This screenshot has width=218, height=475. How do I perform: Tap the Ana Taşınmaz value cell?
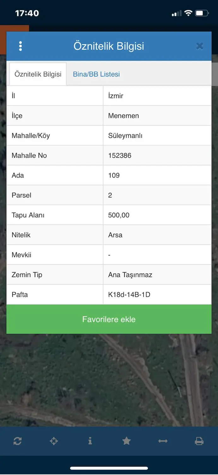[157, 275]
